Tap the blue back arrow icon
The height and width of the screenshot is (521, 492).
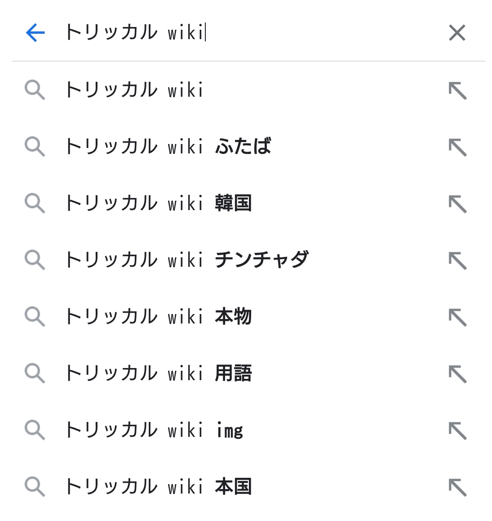(x=35, y=33)
